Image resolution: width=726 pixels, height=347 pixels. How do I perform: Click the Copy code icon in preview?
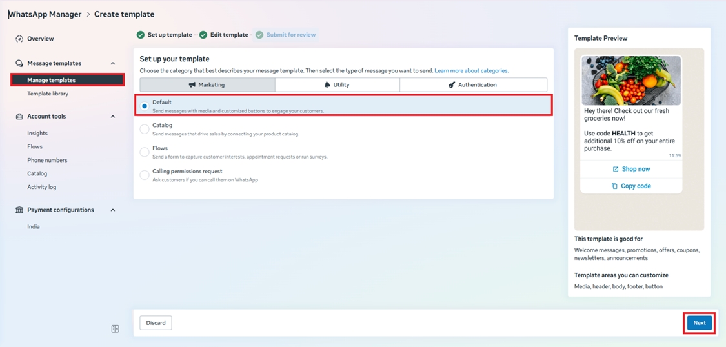click(614, 186)
